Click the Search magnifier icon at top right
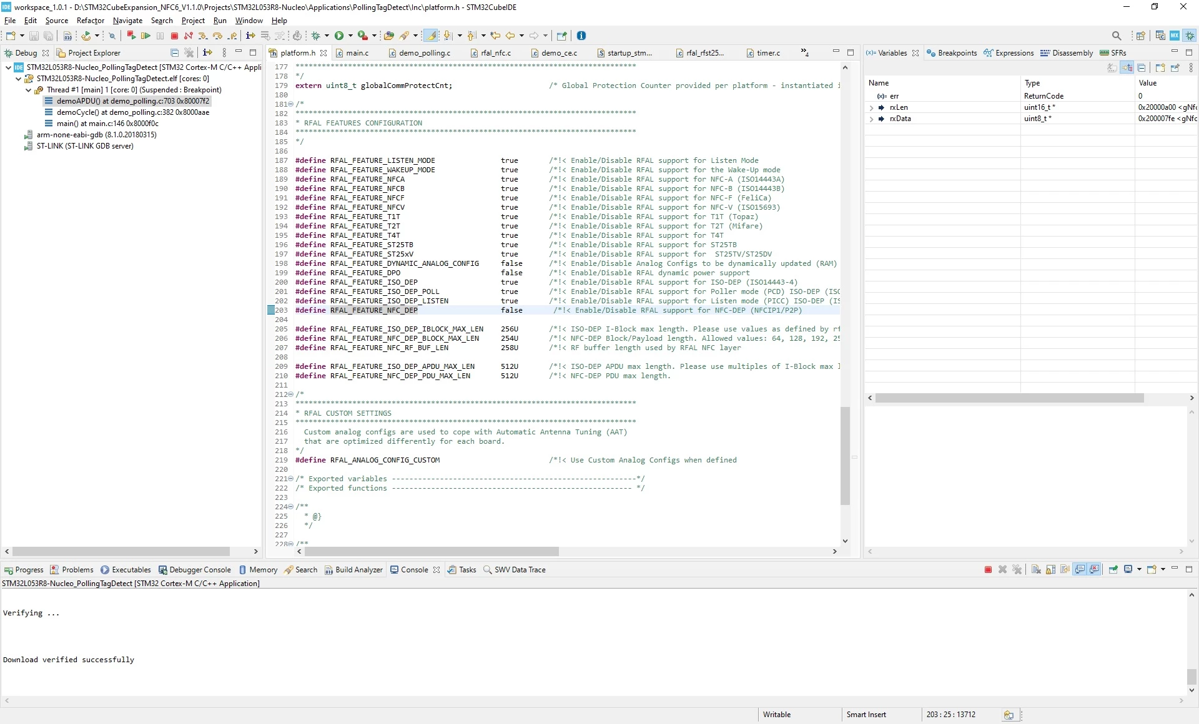1199x724 pixels. (1117, 36)
